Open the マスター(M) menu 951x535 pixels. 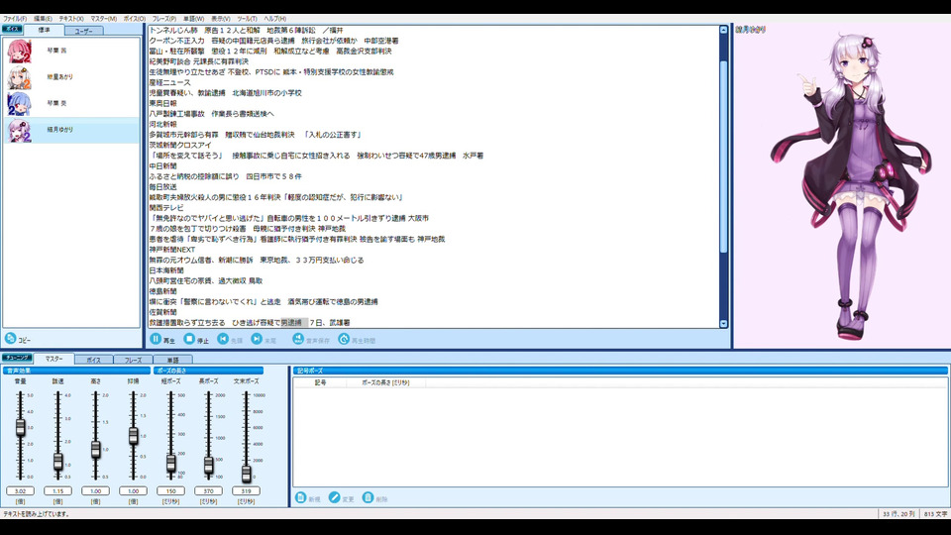[x=103, y=19]
